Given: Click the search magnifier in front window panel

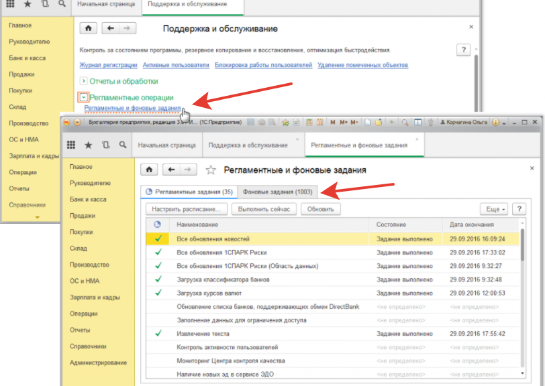Looking at the screenshot, I should click(123, 145).
